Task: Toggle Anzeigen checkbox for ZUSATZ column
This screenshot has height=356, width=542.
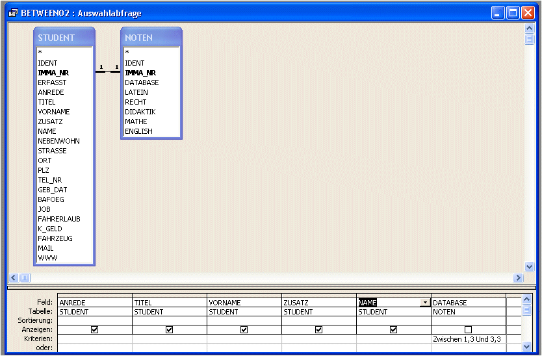Action: click(318, 329)
